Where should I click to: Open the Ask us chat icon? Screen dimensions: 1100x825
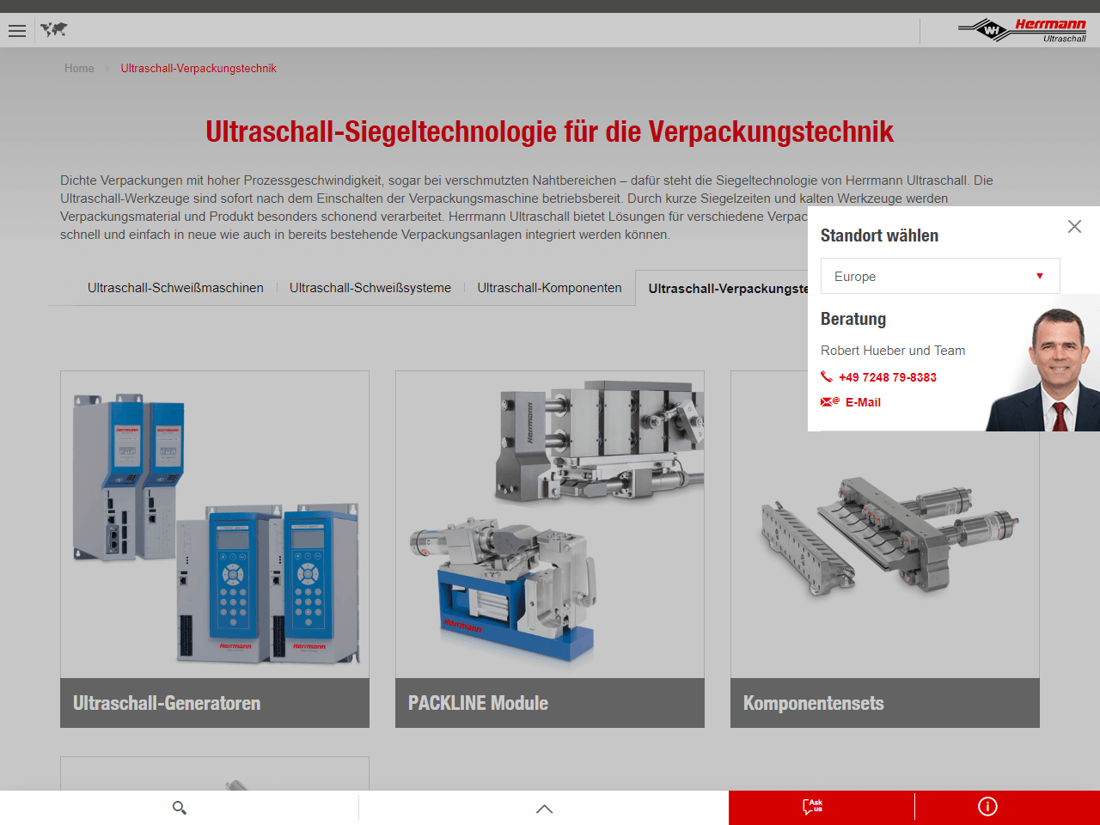tap(812, 807)
